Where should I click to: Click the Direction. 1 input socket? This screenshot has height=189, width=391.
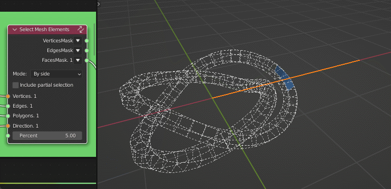(x=8, y=126)
